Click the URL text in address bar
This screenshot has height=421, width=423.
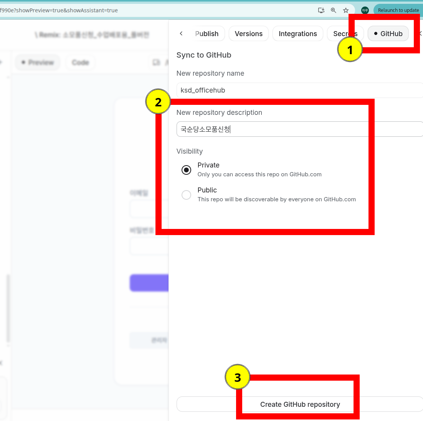point(59,10)
